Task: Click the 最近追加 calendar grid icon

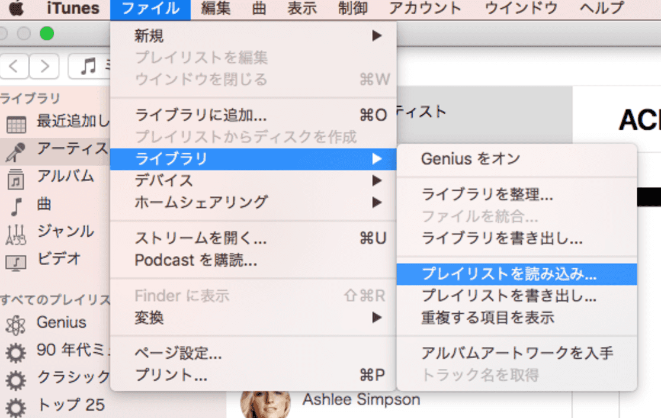Action: pos(16,124)
